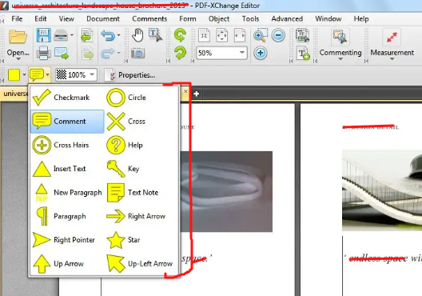422x296 pixels.
Task: Click the Open folder icon
Action: [x=18, y=36]
